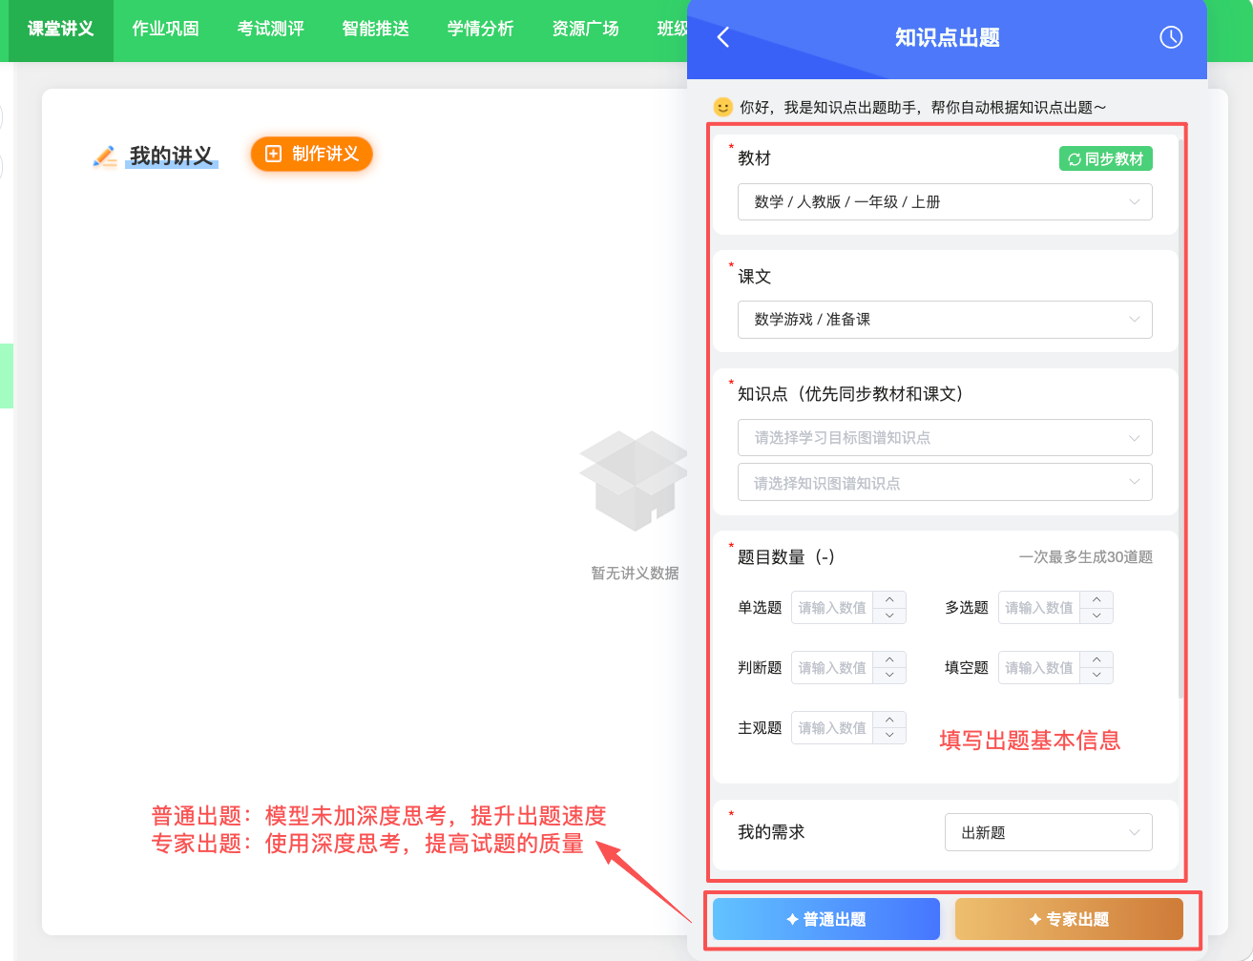
Task: Click the 主观题 number input field
Action: click(832, 728)
